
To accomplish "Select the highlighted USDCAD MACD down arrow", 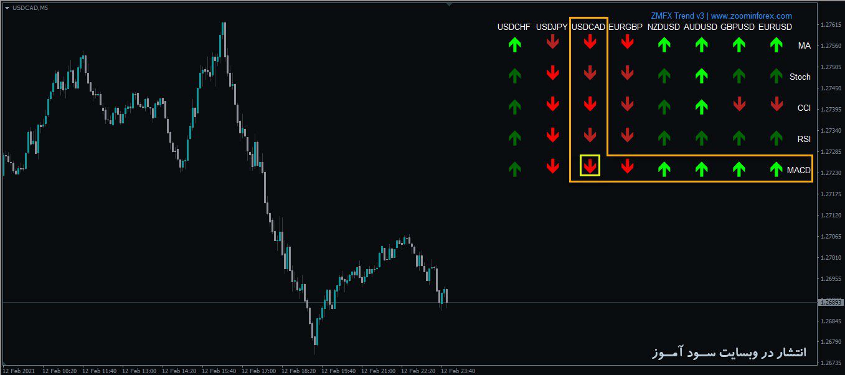I will (589, 167).
